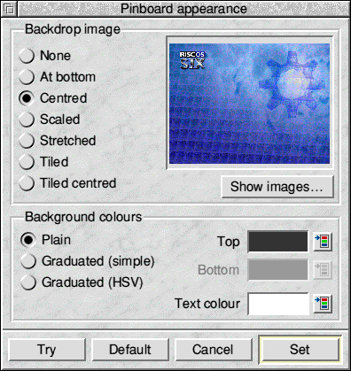
Task: Click the greyed Bottom colour picker icon
Action: click(323, 270)
